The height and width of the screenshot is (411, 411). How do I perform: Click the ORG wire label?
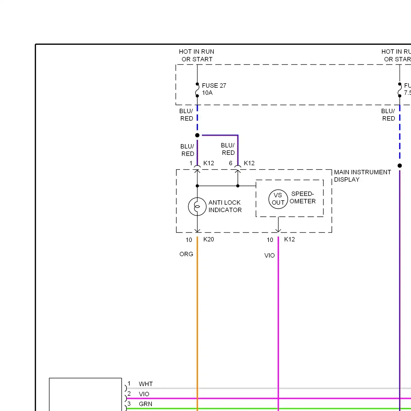pos(186,254)
